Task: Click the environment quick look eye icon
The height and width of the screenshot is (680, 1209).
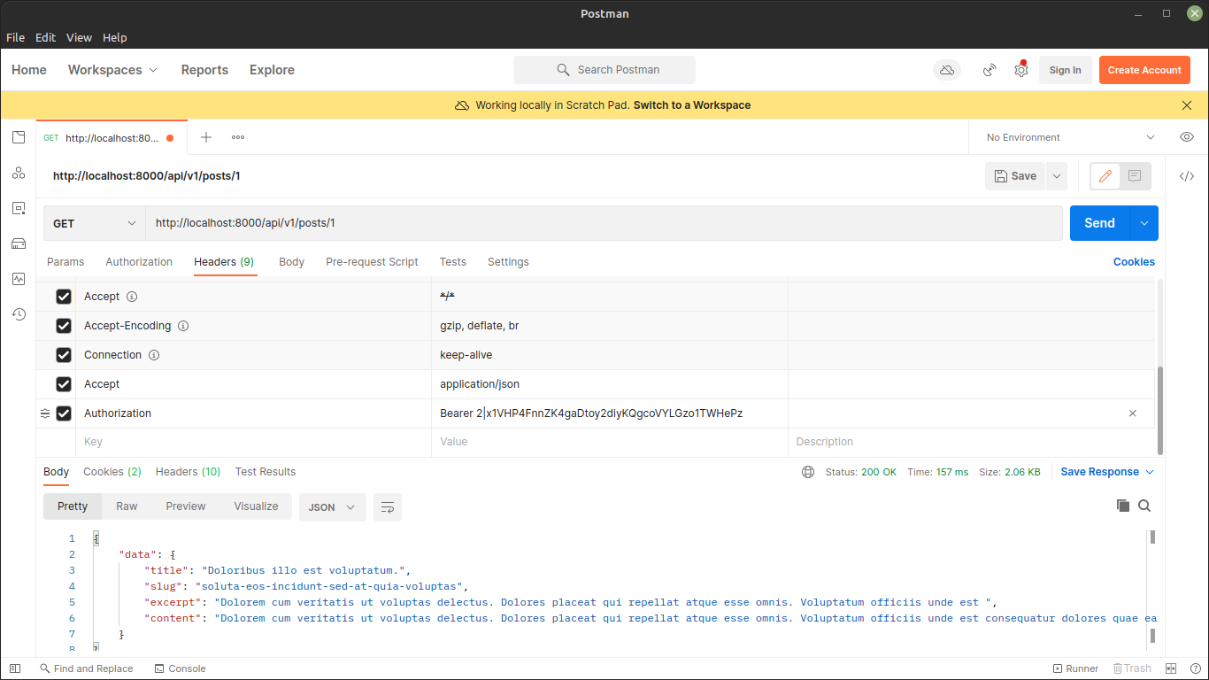Action: tap(1187, 137)
